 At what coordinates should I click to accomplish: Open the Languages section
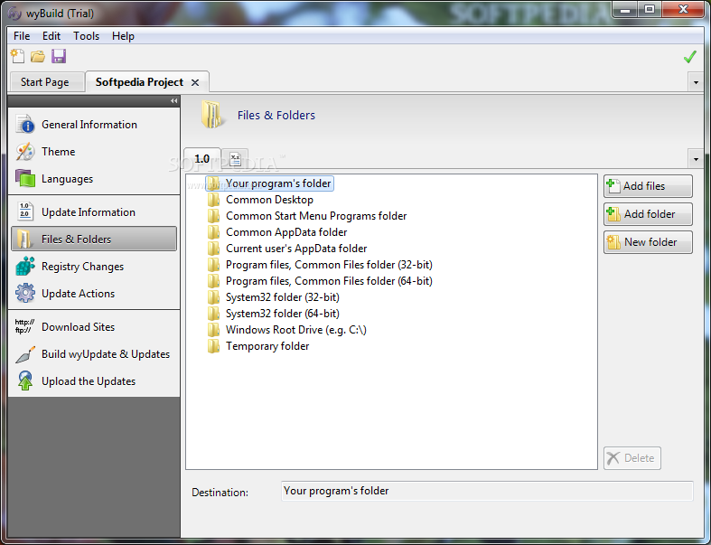94,179
